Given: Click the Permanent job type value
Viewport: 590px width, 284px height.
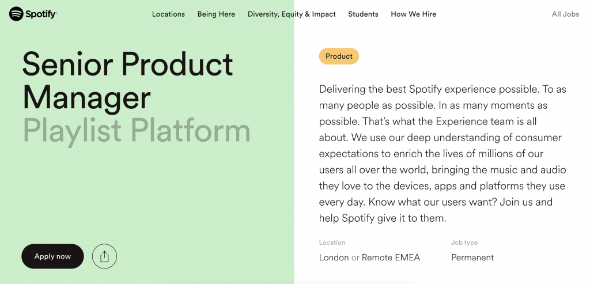Looking at the screenshot, I should click(x=472, y=258).
